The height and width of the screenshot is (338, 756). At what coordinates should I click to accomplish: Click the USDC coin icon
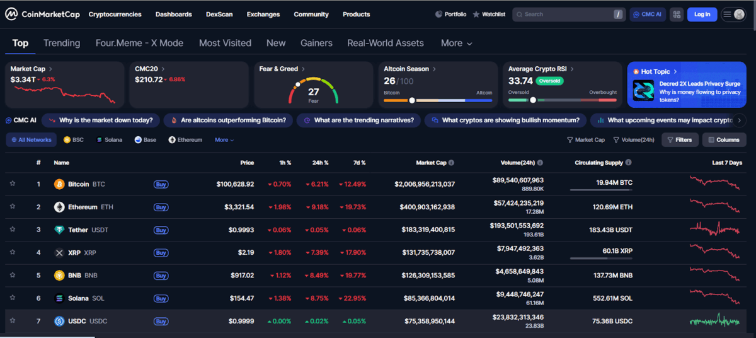coord(59,321)
